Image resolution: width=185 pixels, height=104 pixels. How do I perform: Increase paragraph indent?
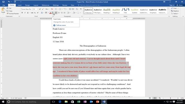coord(73,9)
